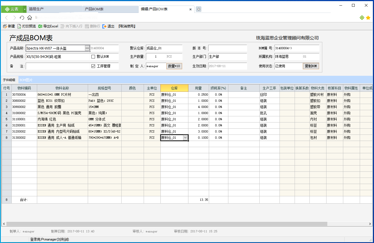Image resolution: width=374 pixels, height=243 pixels.
Task: Click 登录用户:manager status bar text
Action: pos(49,239)
